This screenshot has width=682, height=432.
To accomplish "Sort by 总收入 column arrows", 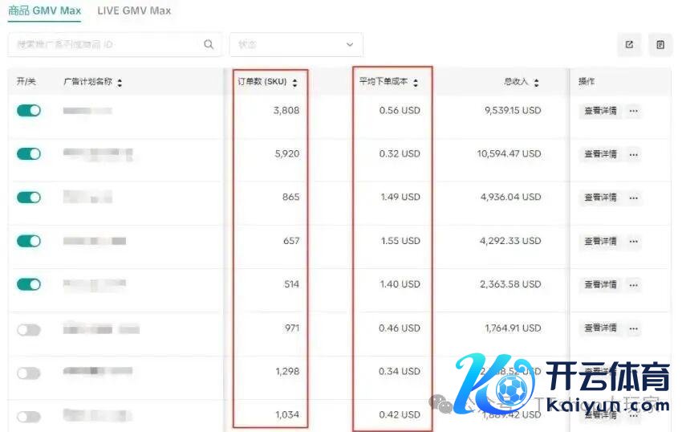I will (x=536, y=83).
